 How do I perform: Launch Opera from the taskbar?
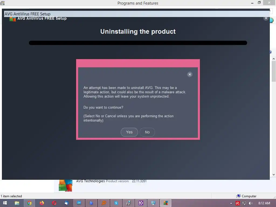pos(54,203)
